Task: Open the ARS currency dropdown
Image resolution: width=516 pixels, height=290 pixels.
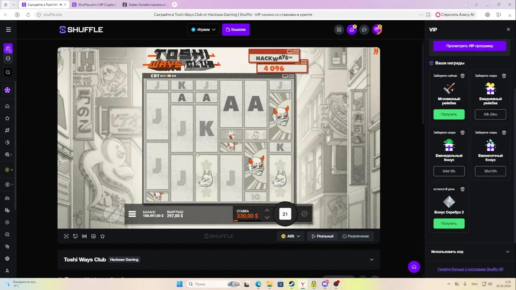Action: (291, 236)
